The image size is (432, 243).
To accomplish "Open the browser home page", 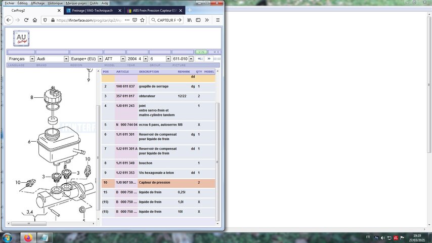I will [x=35, y=20].
